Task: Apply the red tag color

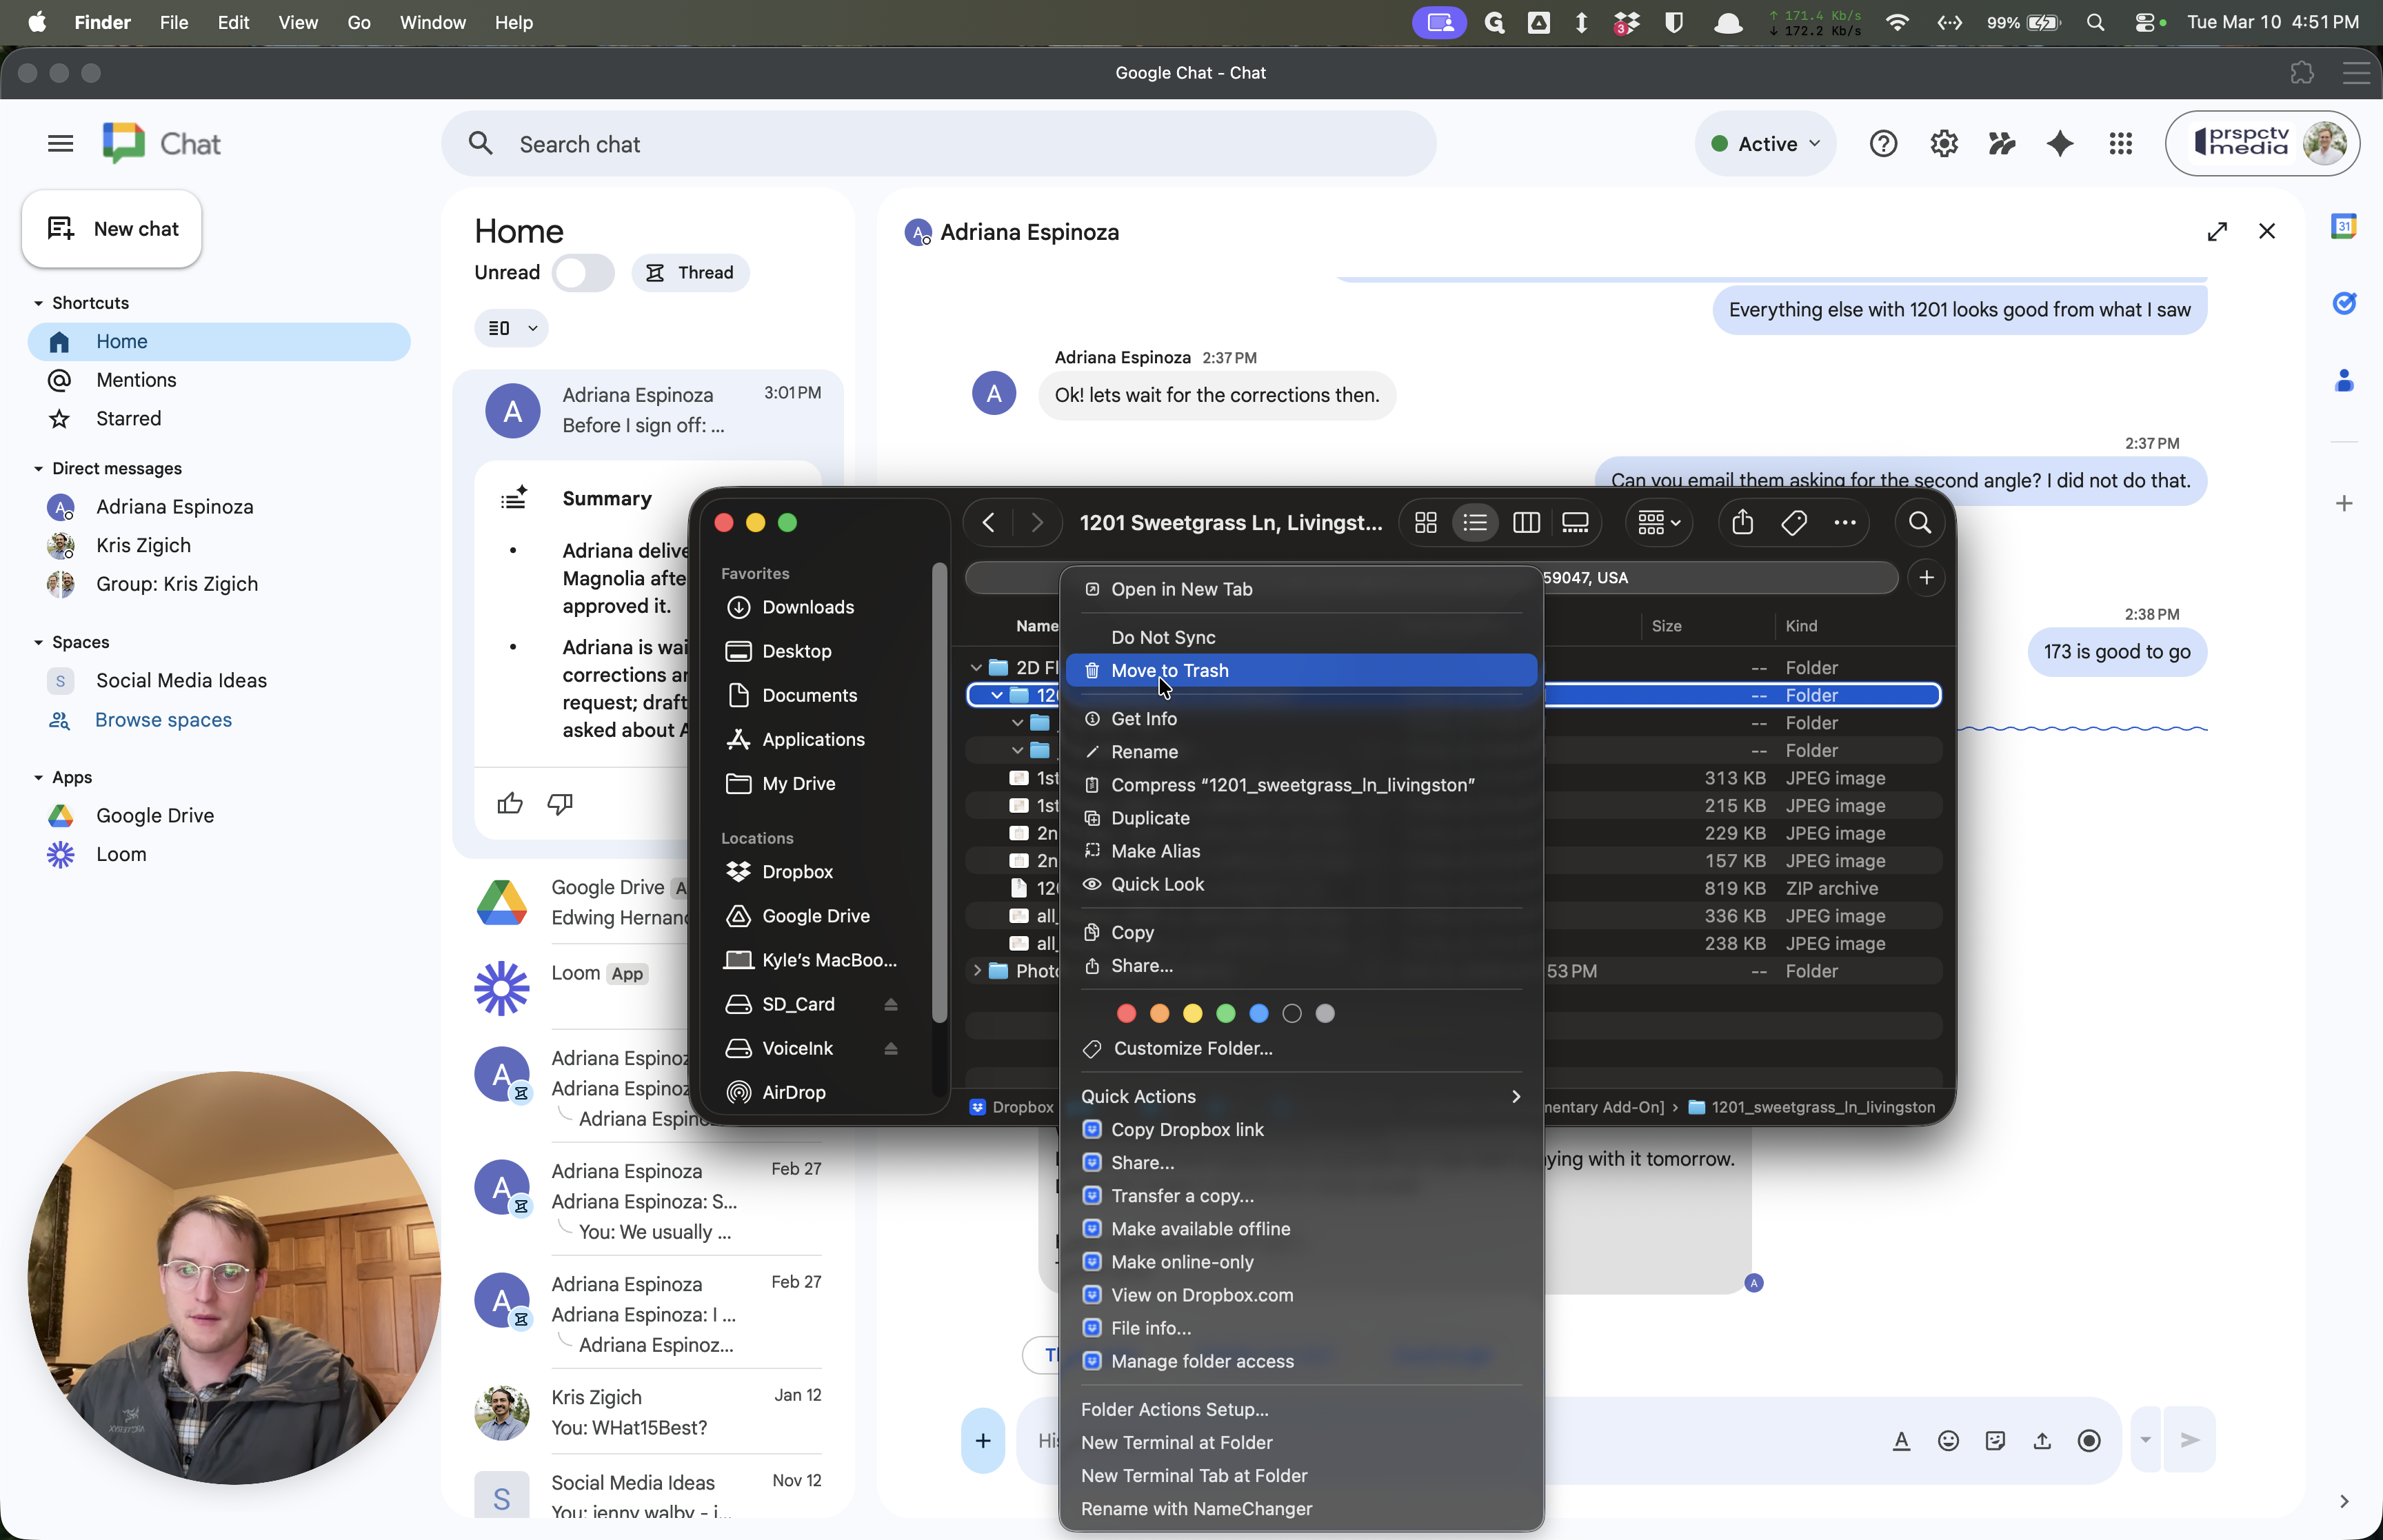Action: coord(1126,1014)
